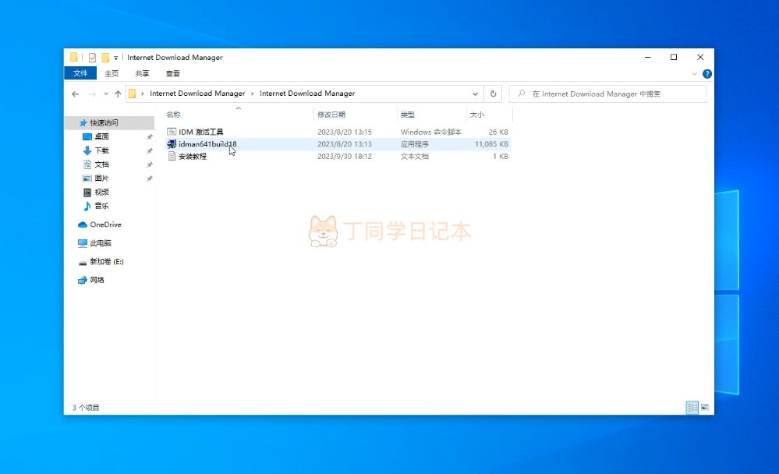
Task: Select the IDM 激活工具 file
Action: [200, 133]
